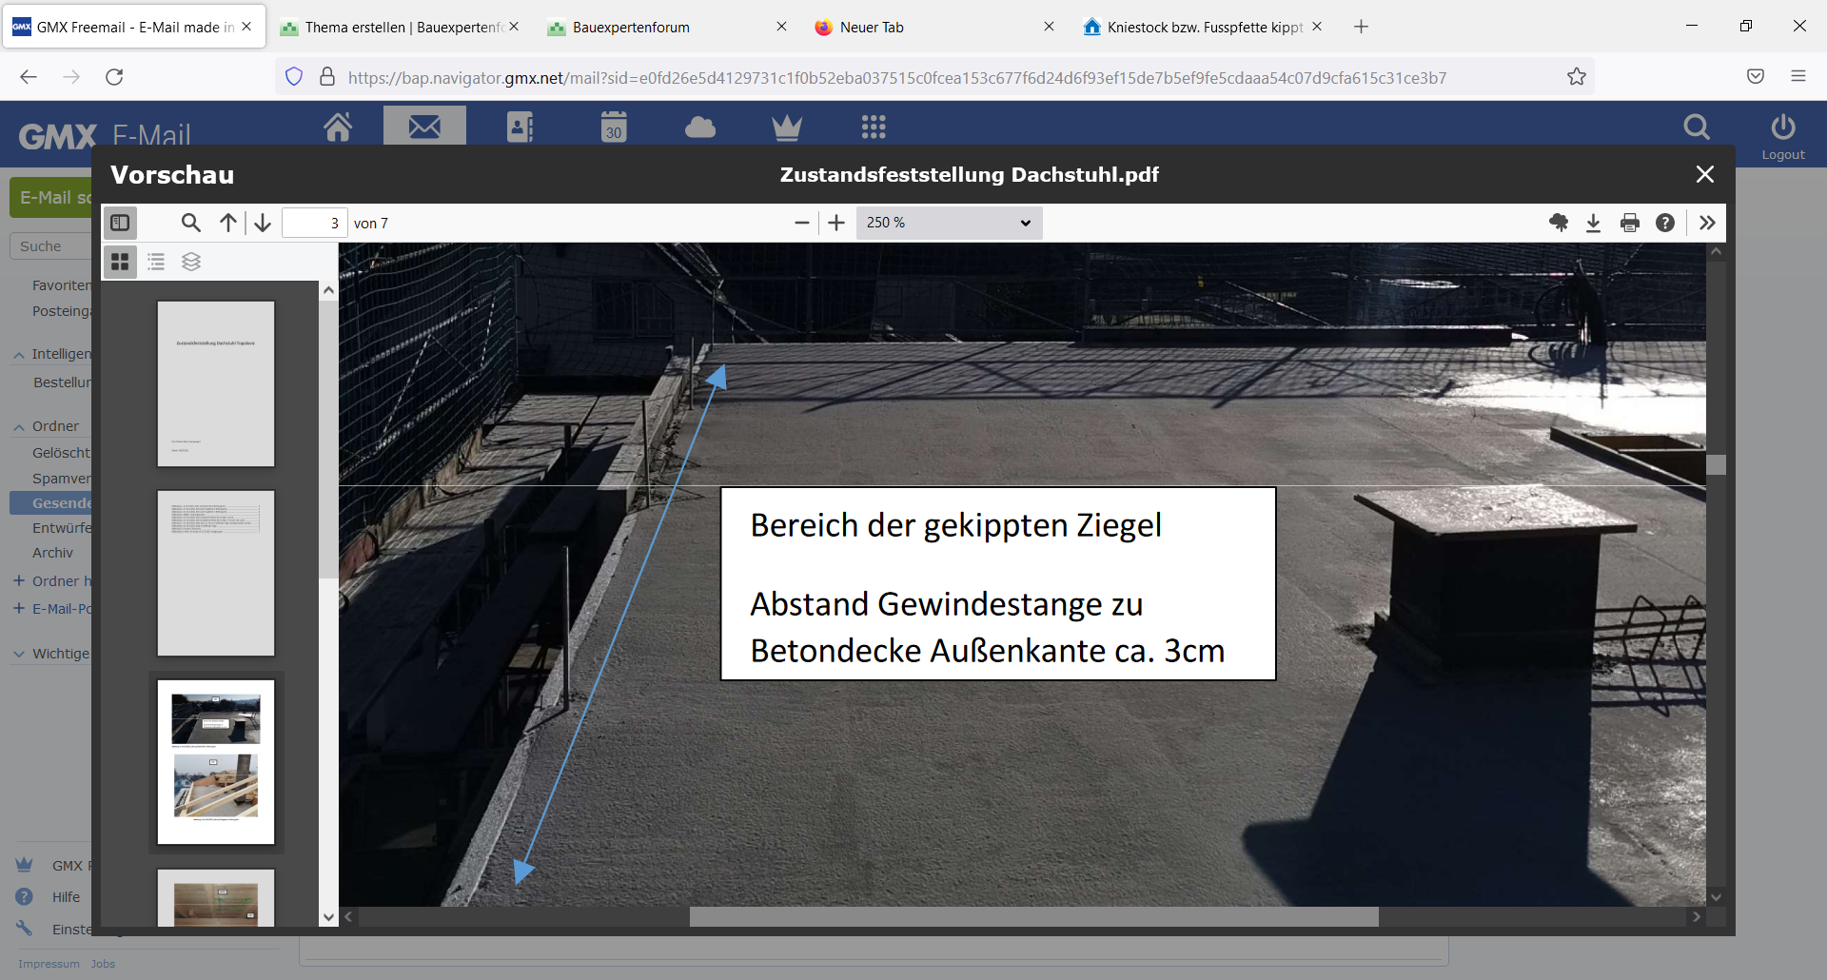Open GMX E-Mail envelope tab

424,126
